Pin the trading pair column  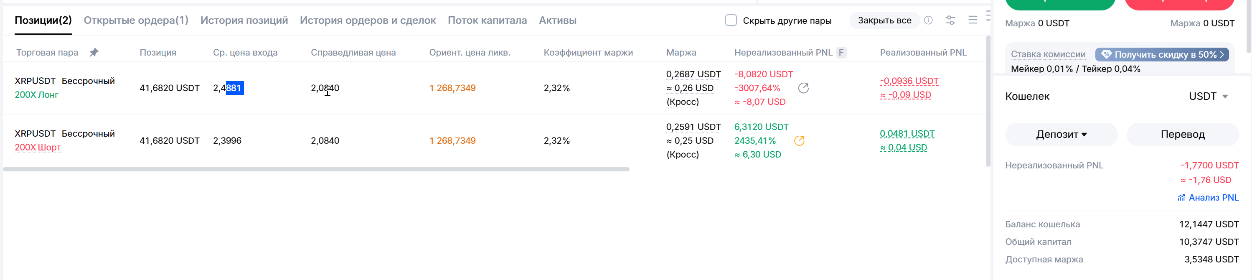pos(94,53)
